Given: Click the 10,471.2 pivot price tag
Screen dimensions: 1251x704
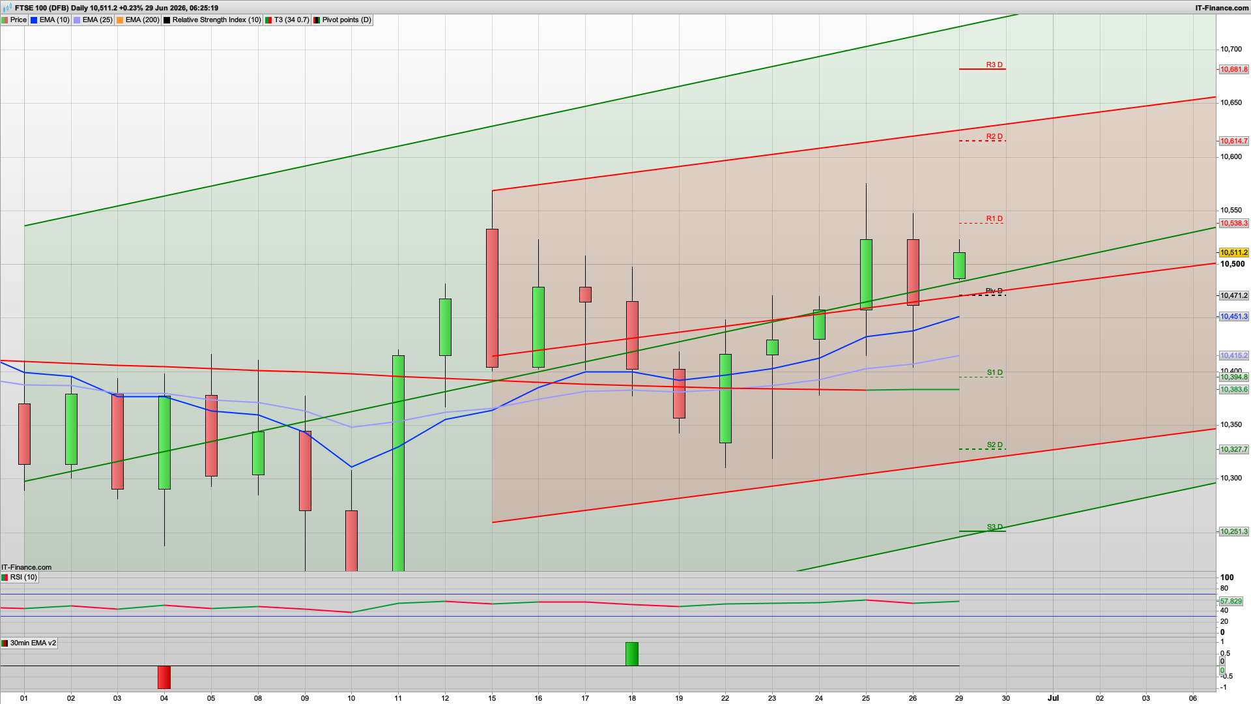Looking at the screenshot, I should [x=1233, y=296].
